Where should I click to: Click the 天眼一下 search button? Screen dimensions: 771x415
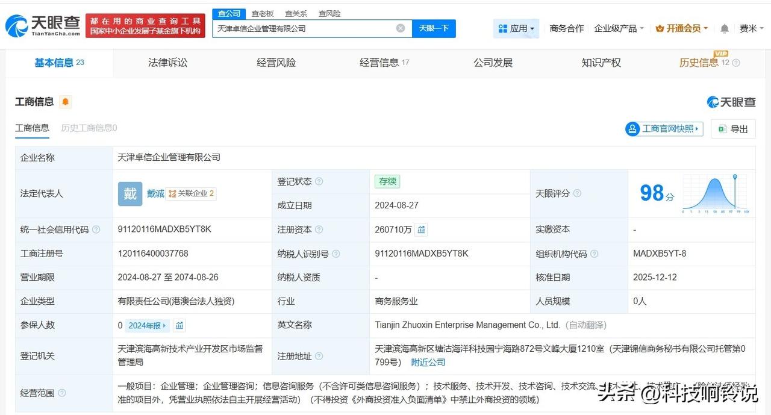pos(434,28)
